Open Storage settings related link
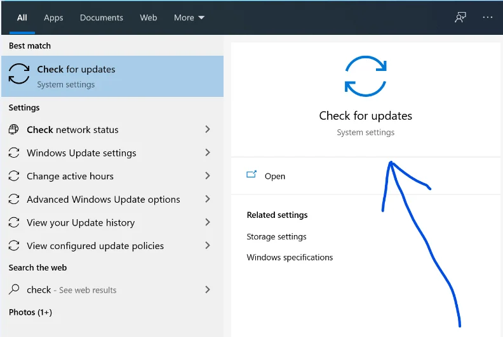Viewport: 503px width, 337px height. tap(276, 236)
